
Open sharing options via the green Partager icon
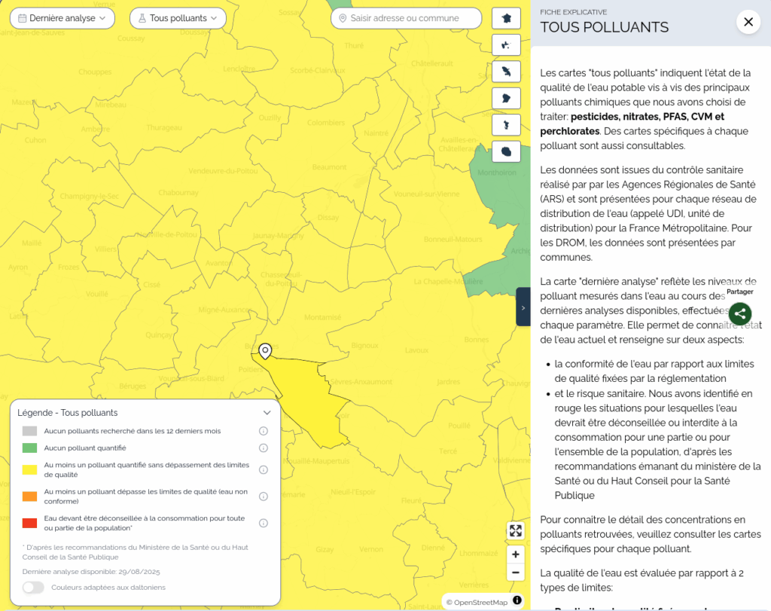(739, 313)
